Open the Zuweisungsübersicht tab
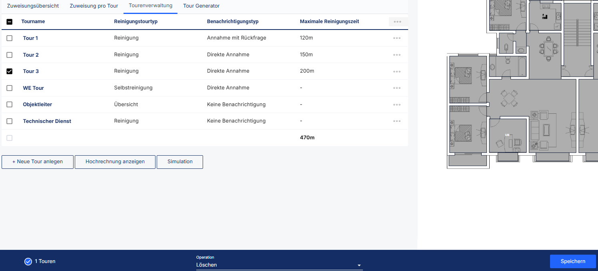 pos(33,6)
